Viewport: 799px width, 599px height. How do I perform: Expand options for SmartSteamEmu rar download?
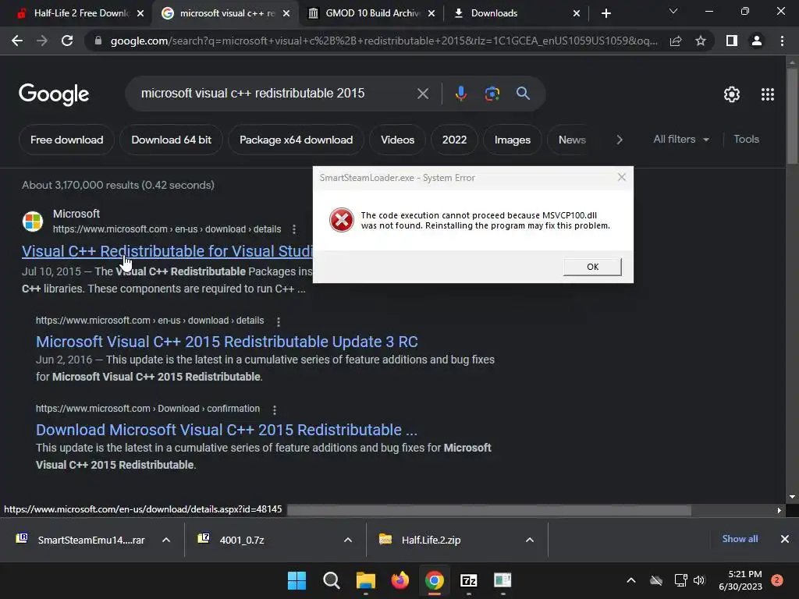166,540
